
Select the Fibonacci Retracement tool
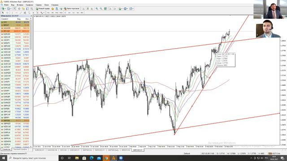pos(29,13)
